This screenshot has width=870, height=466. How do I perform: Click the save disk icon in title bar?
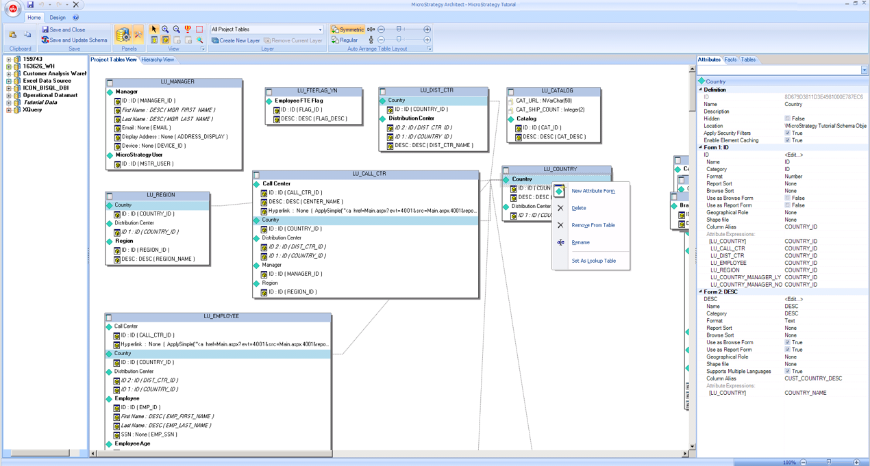click(30, 5)
